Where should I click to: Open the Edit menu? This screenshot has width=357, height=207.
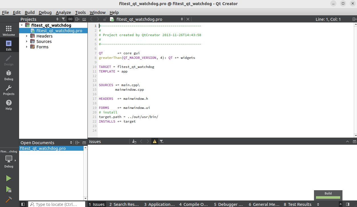point(17,13)
